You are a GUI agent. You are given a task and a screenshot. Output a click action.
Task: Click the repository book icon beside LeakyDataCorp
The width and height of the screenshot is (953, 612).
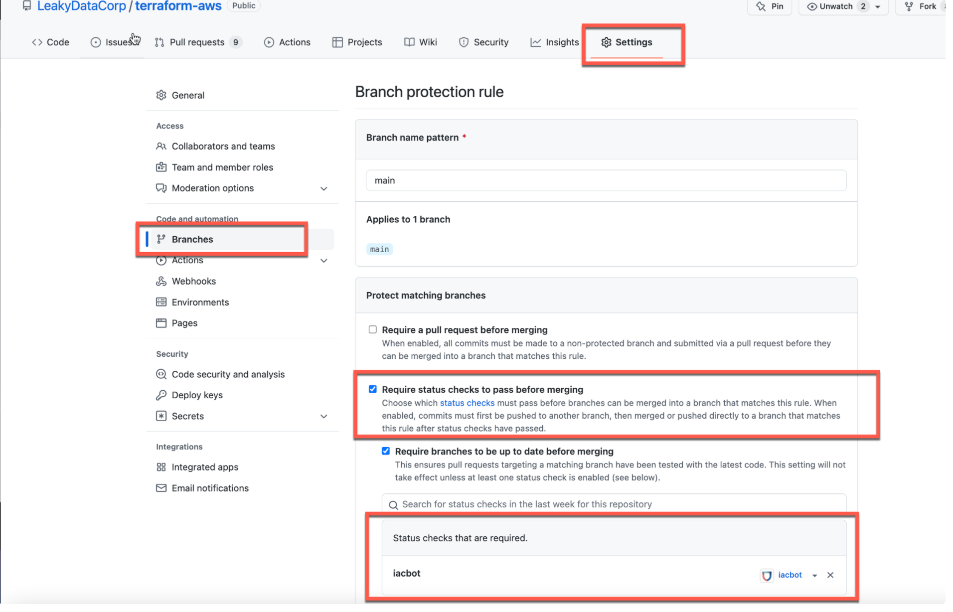pos(26,5)
